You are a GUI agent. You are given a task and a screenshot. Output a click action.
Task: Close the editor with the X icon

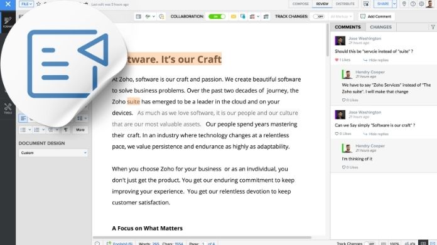point(8,4)
